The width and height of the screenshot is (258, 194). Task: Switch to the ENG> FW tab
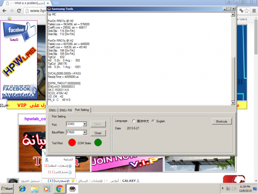click(x=66, y=110)
